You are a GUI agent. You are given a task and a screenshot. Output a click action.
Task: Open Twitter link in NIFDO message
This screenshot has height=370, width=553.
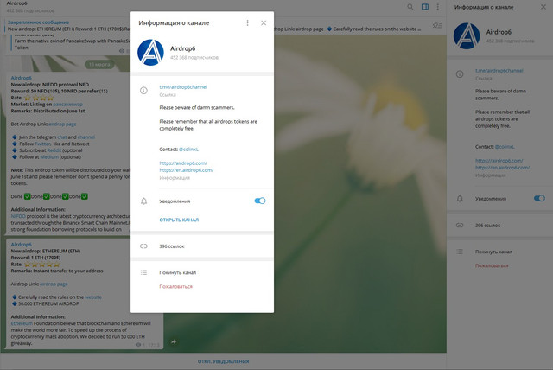(x=42, y=144)
